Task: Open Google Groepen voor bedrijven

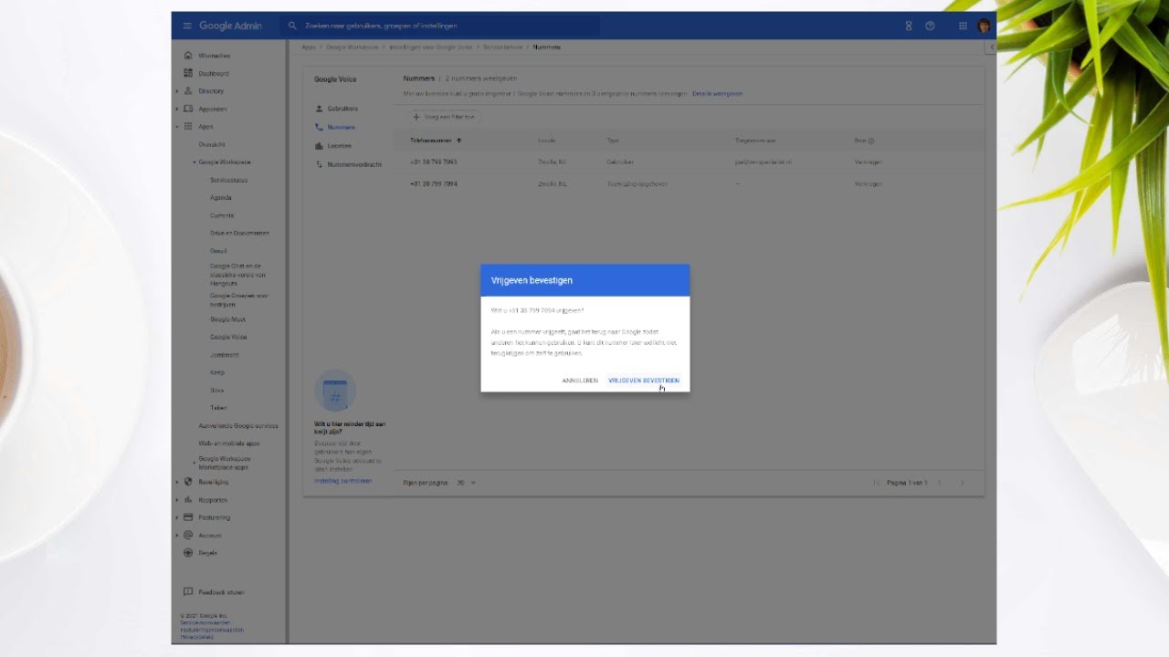Action: point(239,298)
